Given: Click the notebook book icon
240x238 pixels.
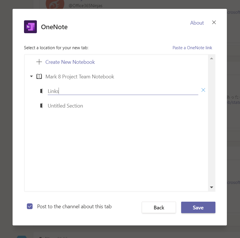Looking at the screenshot, I should pos(39,77).
